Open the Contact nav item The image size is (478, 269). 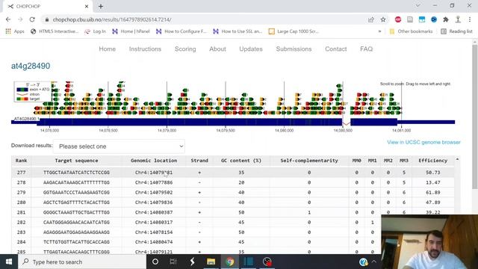tap(336, 49)
